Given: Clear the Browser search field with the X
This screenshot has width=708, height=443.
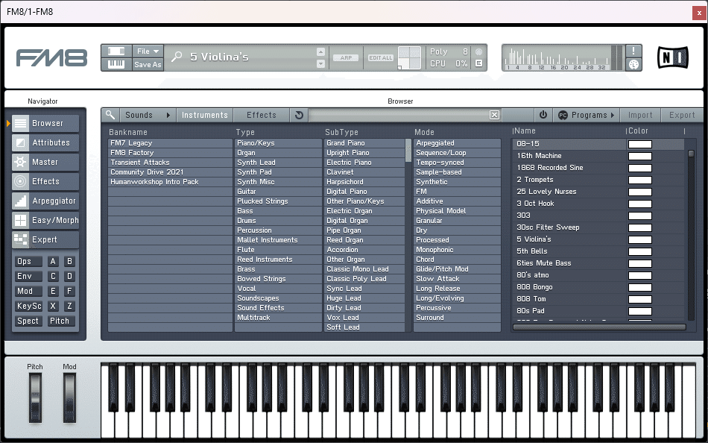Looking at the screenshot, I should (x=494, y=116).
